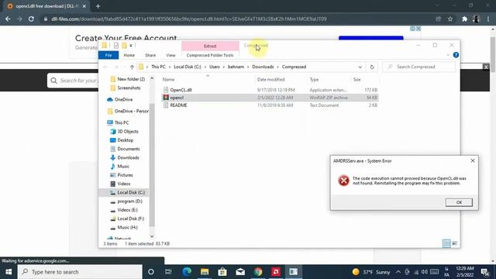Open Desktop in navigation pane
The width and height of the screenshot is (496, 279).
(122, 140)
